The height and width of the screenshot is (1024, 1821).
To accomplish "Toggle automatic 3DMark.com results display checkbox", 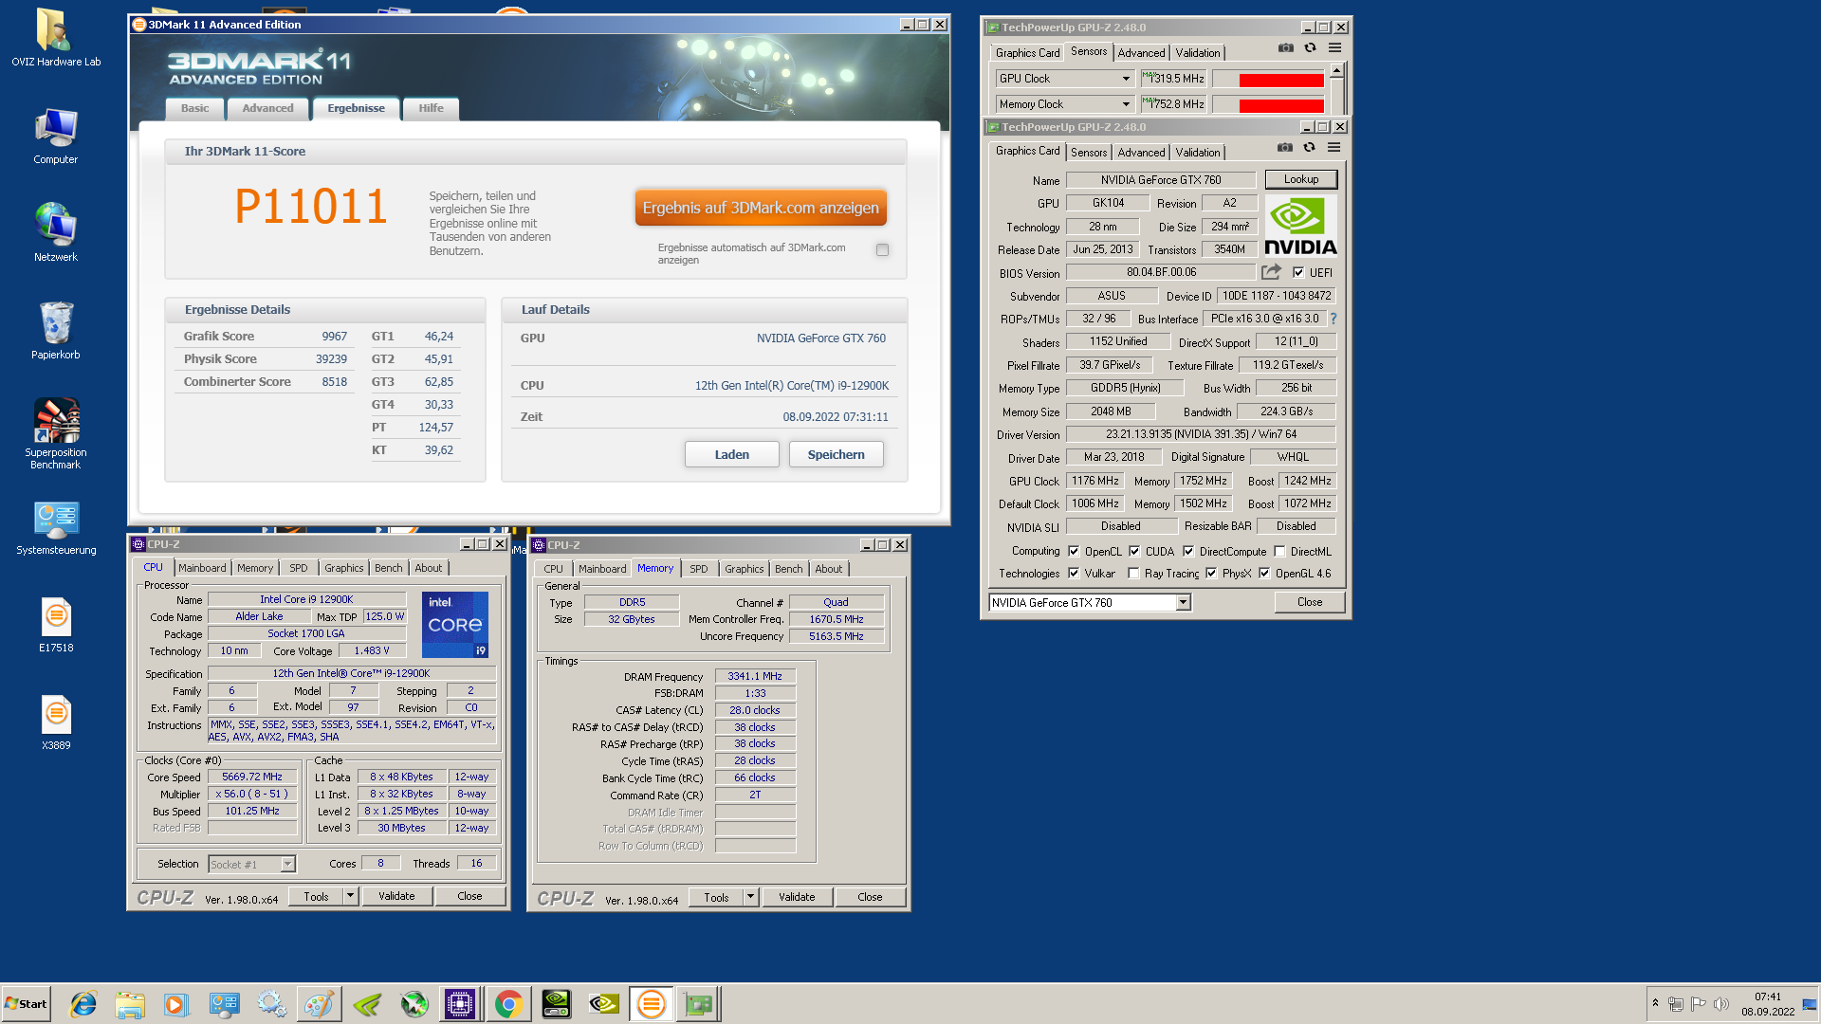I will 882,250.
